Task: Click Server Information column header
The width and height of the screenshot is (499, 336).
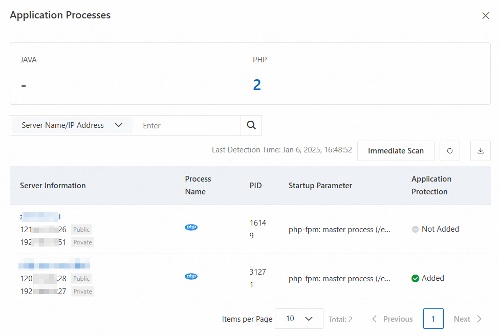Action: pyautogui.click(x=53, y=185)
